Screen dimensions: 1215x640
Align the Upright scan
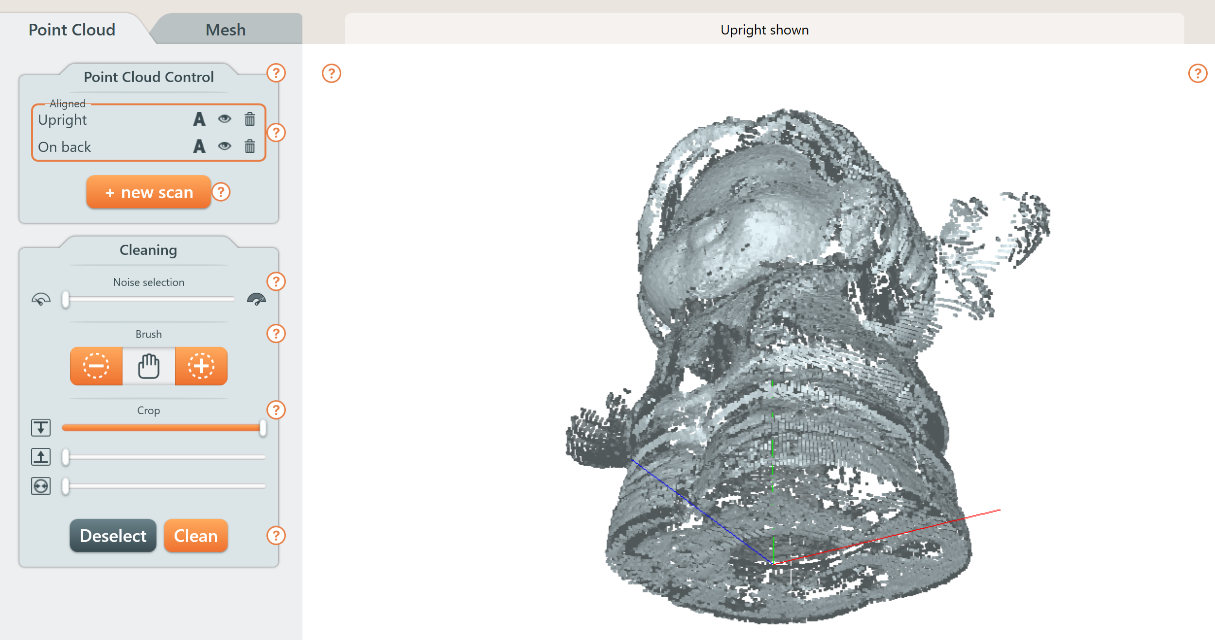pos(199,119)
